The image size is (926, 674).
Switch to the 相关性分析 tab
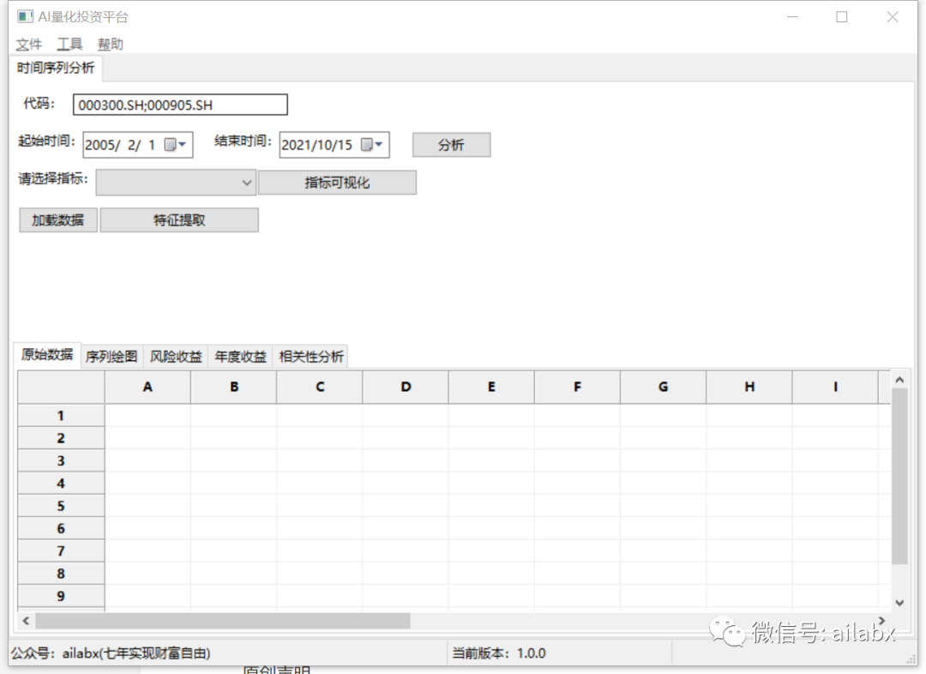pos(310,356)
